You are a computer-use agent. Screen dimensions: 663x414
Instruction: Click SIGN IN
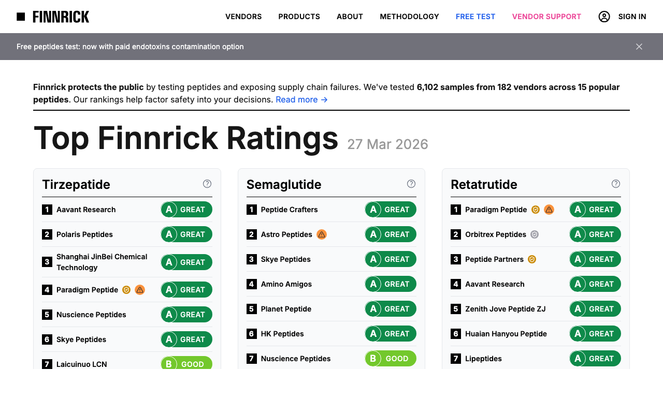[632, 17]
